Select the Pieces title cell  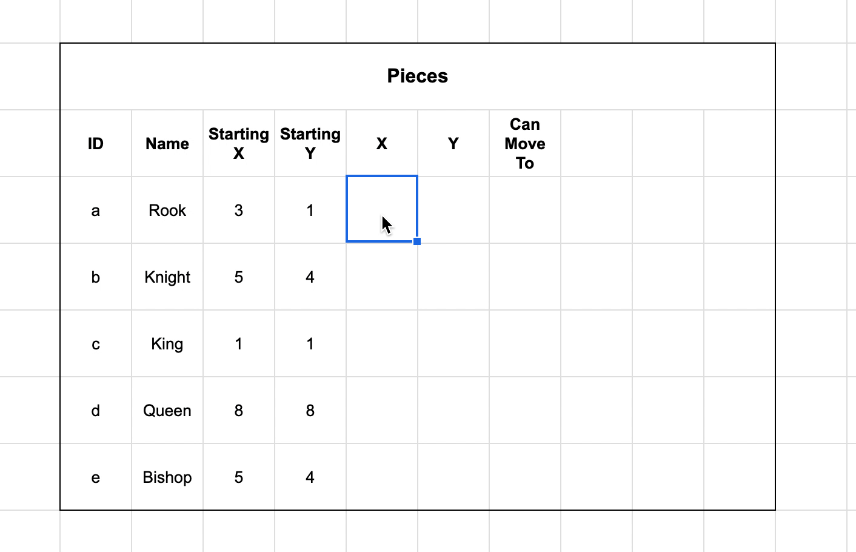pos(418,76)
